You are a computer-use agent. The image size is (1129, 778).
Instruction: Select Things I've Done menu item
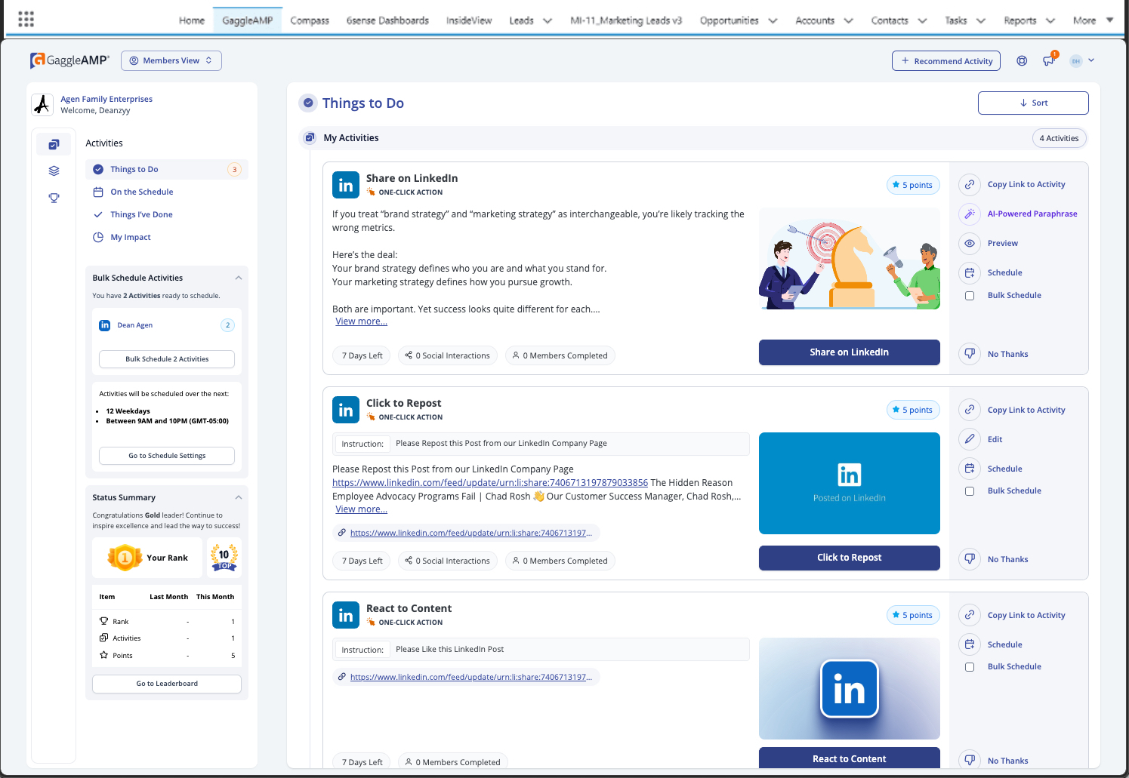pos(142,214)
